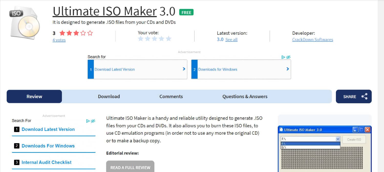Open the Comments tab
Viewport: 384px width, 172px height.
click(x=171, y=96)
